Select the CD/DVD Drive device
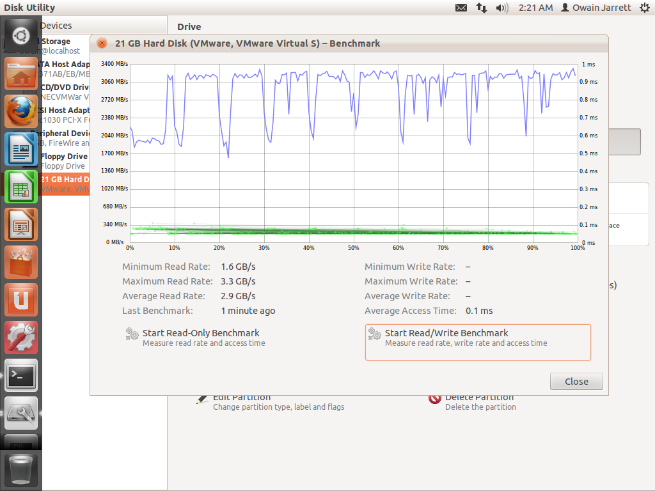 [66, 92]
